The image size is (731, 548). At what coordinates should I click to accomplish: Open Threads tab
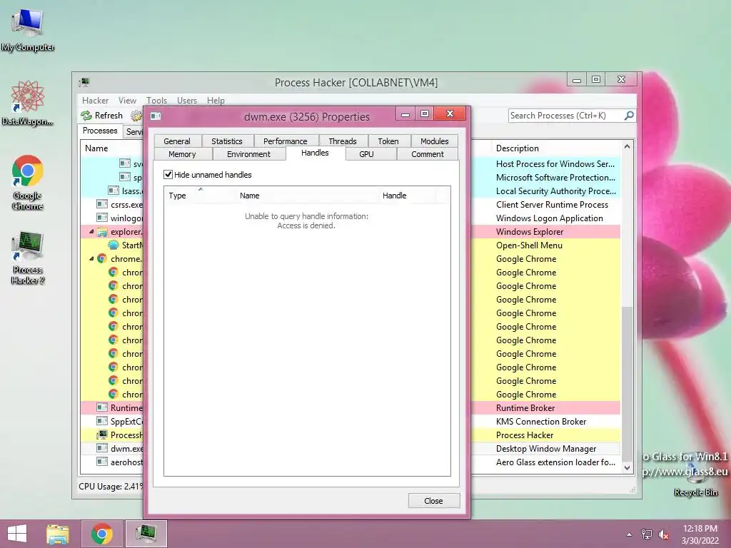click(342, 141)
